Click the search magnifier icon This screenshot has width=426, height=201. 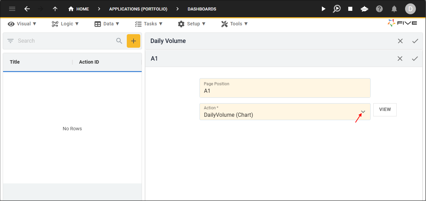pos(119,41)
